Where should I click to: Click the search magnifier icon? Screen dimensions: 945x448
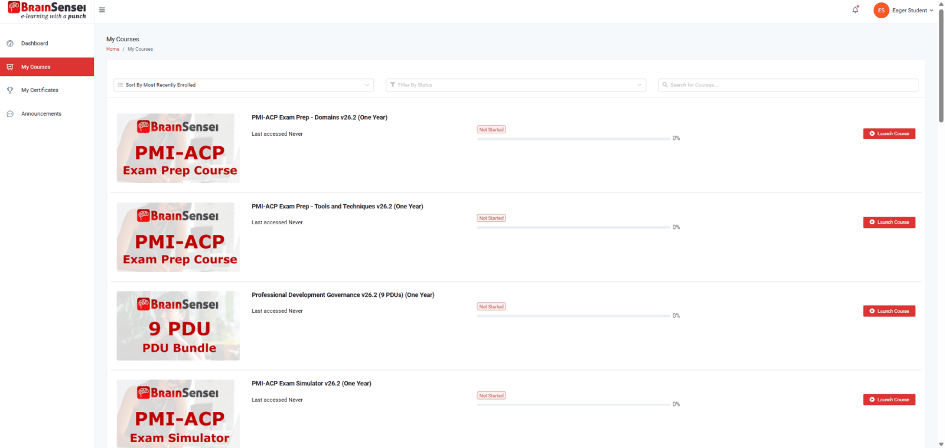pyautogui.click(x=665, y=85)
